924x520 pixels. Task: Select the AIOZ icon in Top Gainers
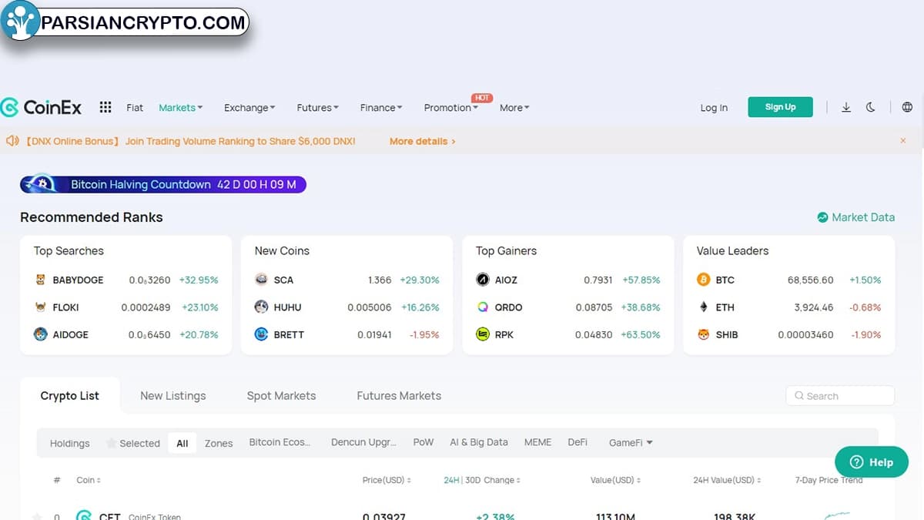[483, 280]
